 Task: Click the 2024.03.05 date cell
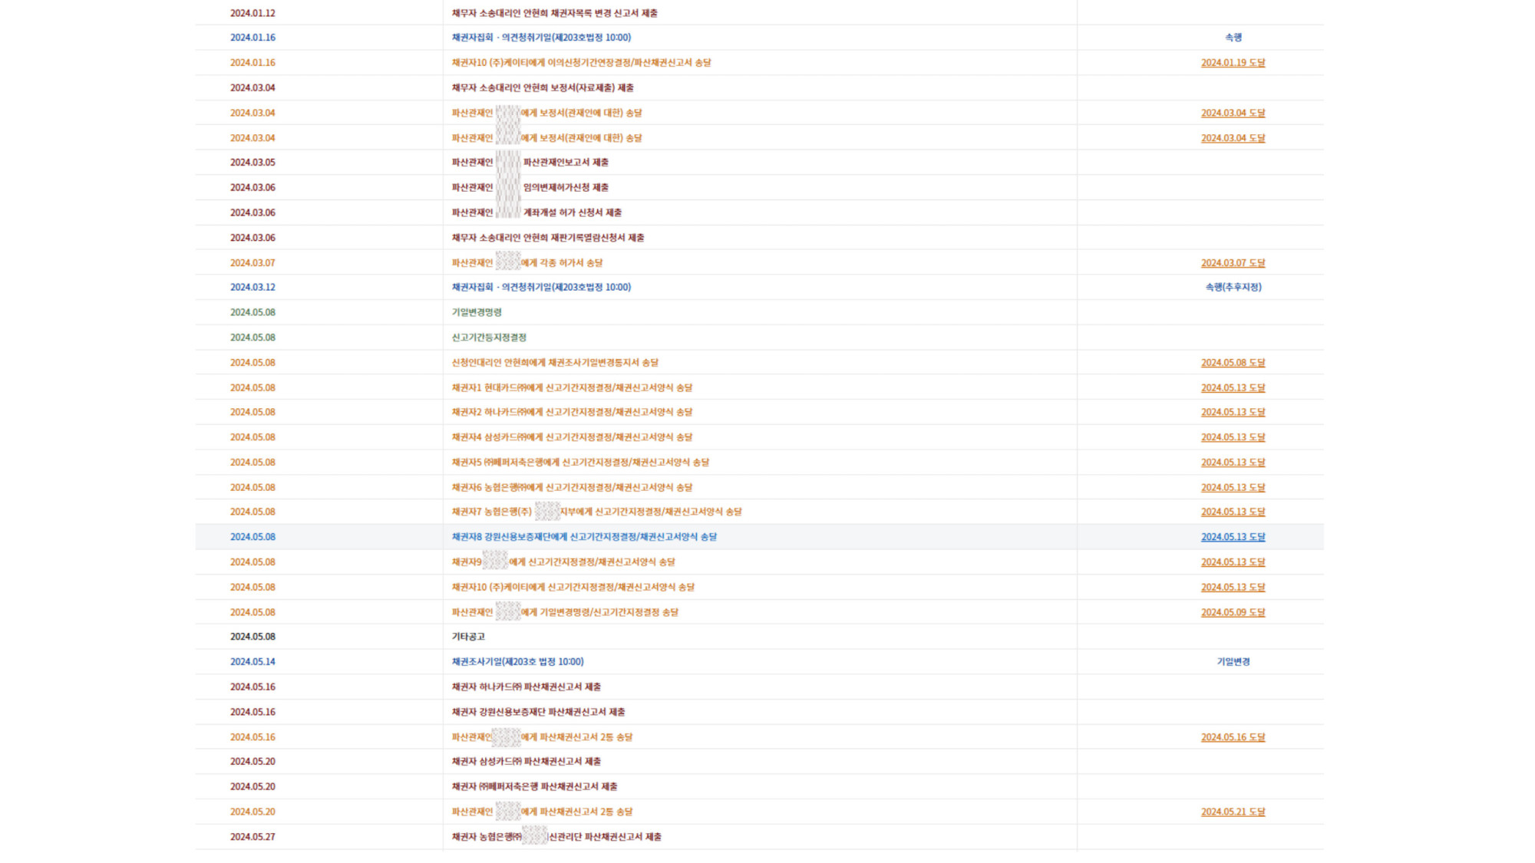click(x=253, y=163)
